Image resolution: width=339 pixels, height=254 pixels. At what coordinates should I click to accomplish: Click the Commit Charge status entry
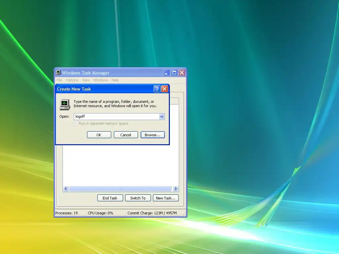tap(152, 213)
